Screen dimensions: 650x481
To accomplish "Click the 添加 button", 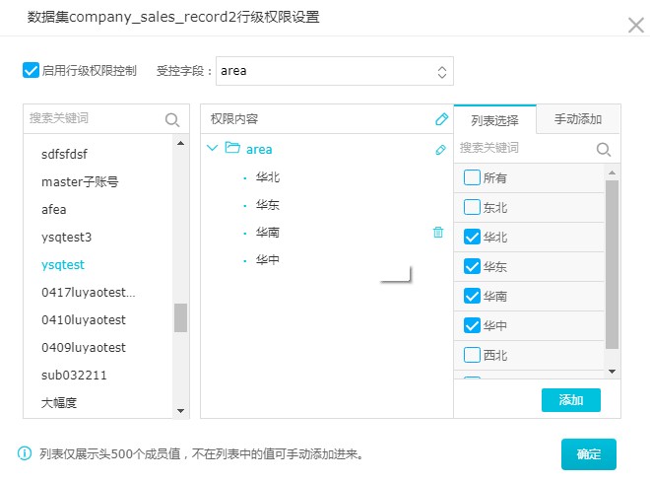I will tap(571, 400).
